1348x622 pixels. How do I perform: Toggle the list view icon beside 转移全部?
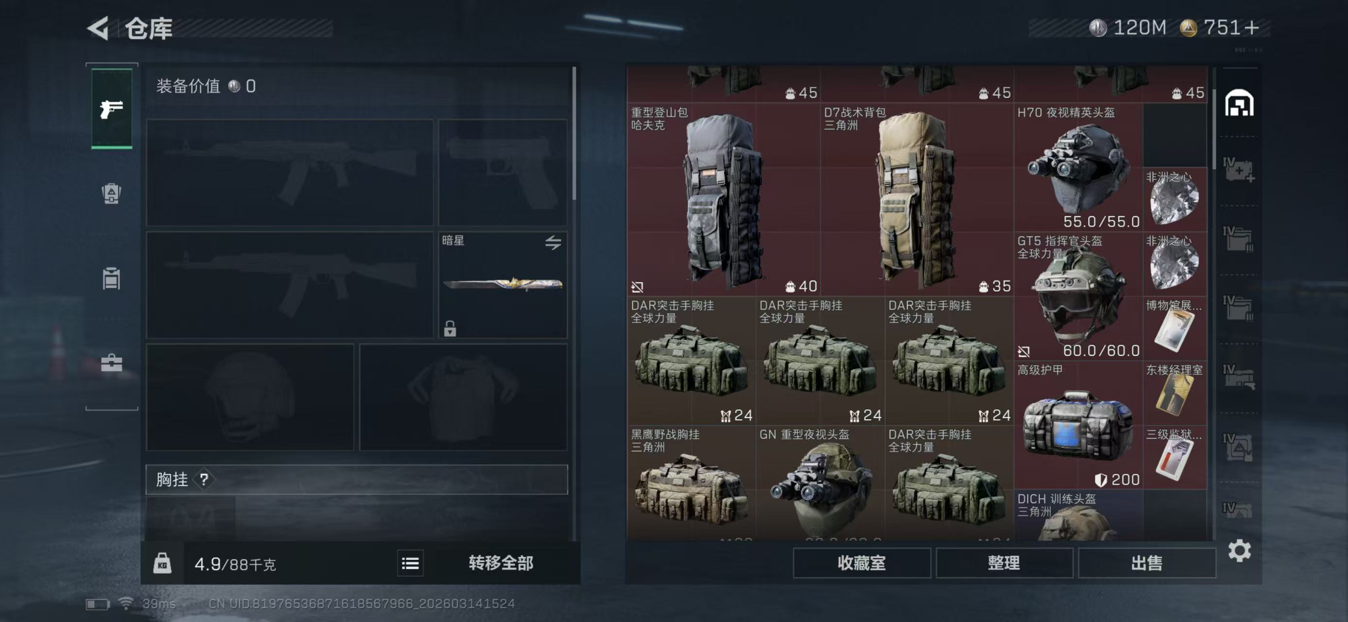[410, 563]
